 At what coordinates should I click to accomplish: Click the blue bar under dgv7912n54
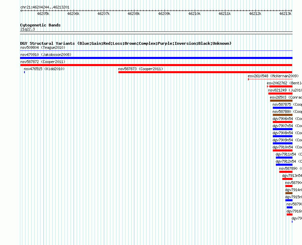[284, 165]
